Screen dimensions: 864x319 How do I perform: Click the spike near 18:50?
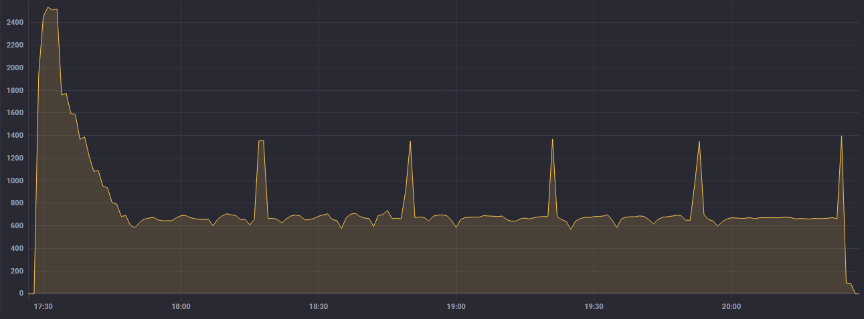(410, 142)
